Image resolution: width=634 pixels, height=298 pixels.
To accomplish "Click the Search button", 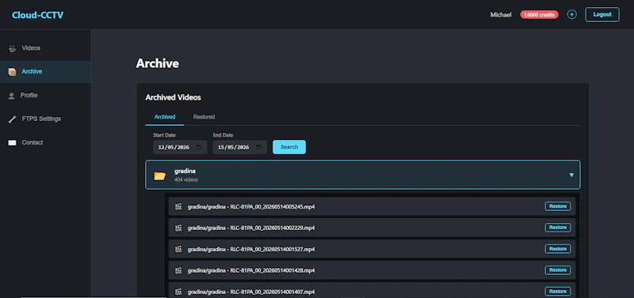I will click(289, 147).
